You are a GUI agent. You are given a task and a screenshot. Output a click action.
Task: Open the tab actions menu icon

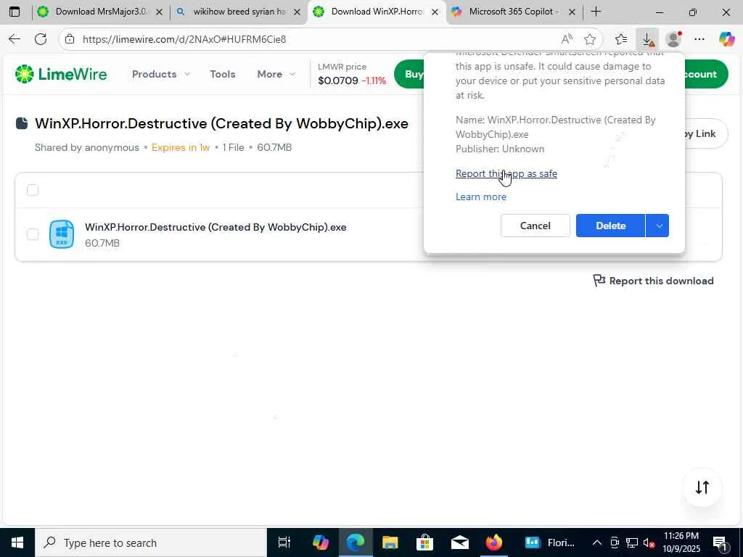[15, 12]
